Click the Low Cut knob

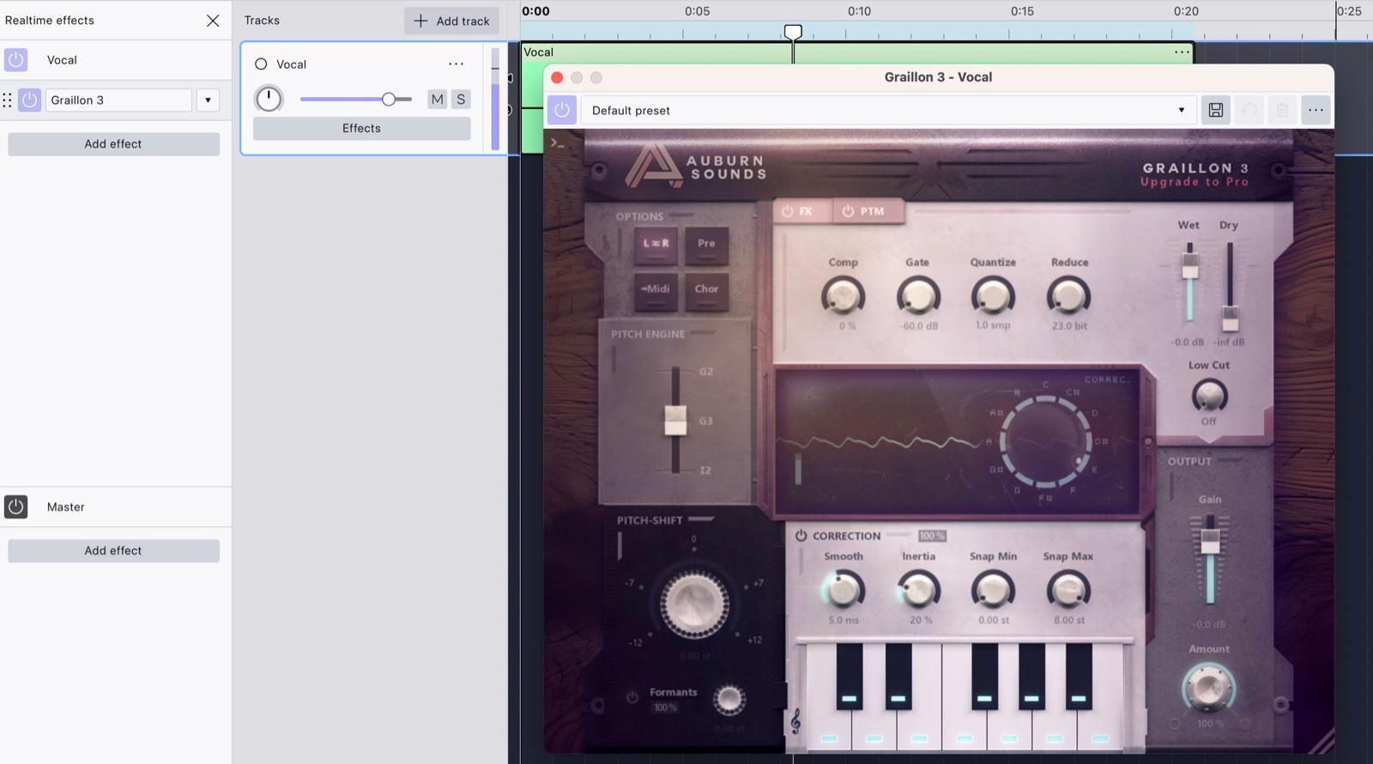(x=1209, y=395)
